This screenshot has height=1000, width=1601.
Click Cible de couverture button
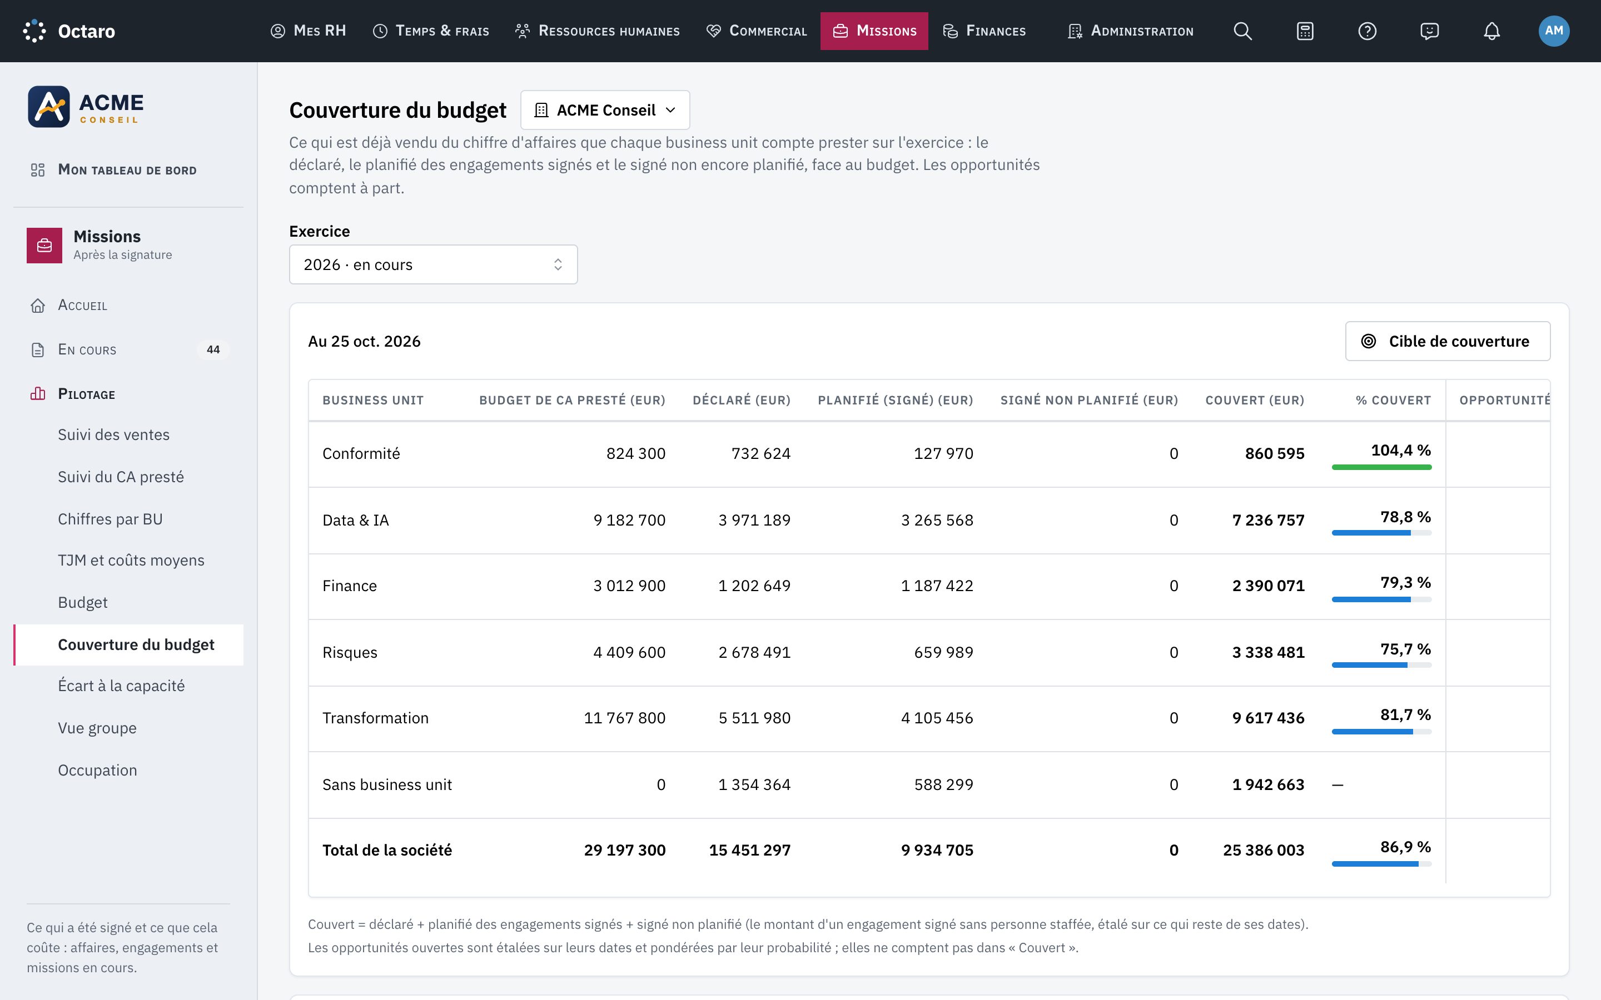1448,341
